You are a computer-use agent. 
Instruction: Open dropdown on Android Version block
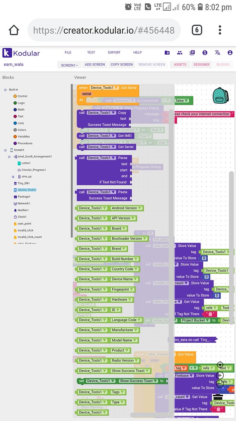point(141,208)
